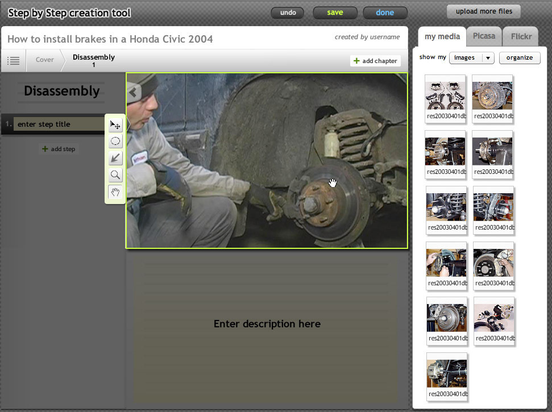Open the show my images dropdown
This screenshot has width=552, height=412.
(472, 58)
